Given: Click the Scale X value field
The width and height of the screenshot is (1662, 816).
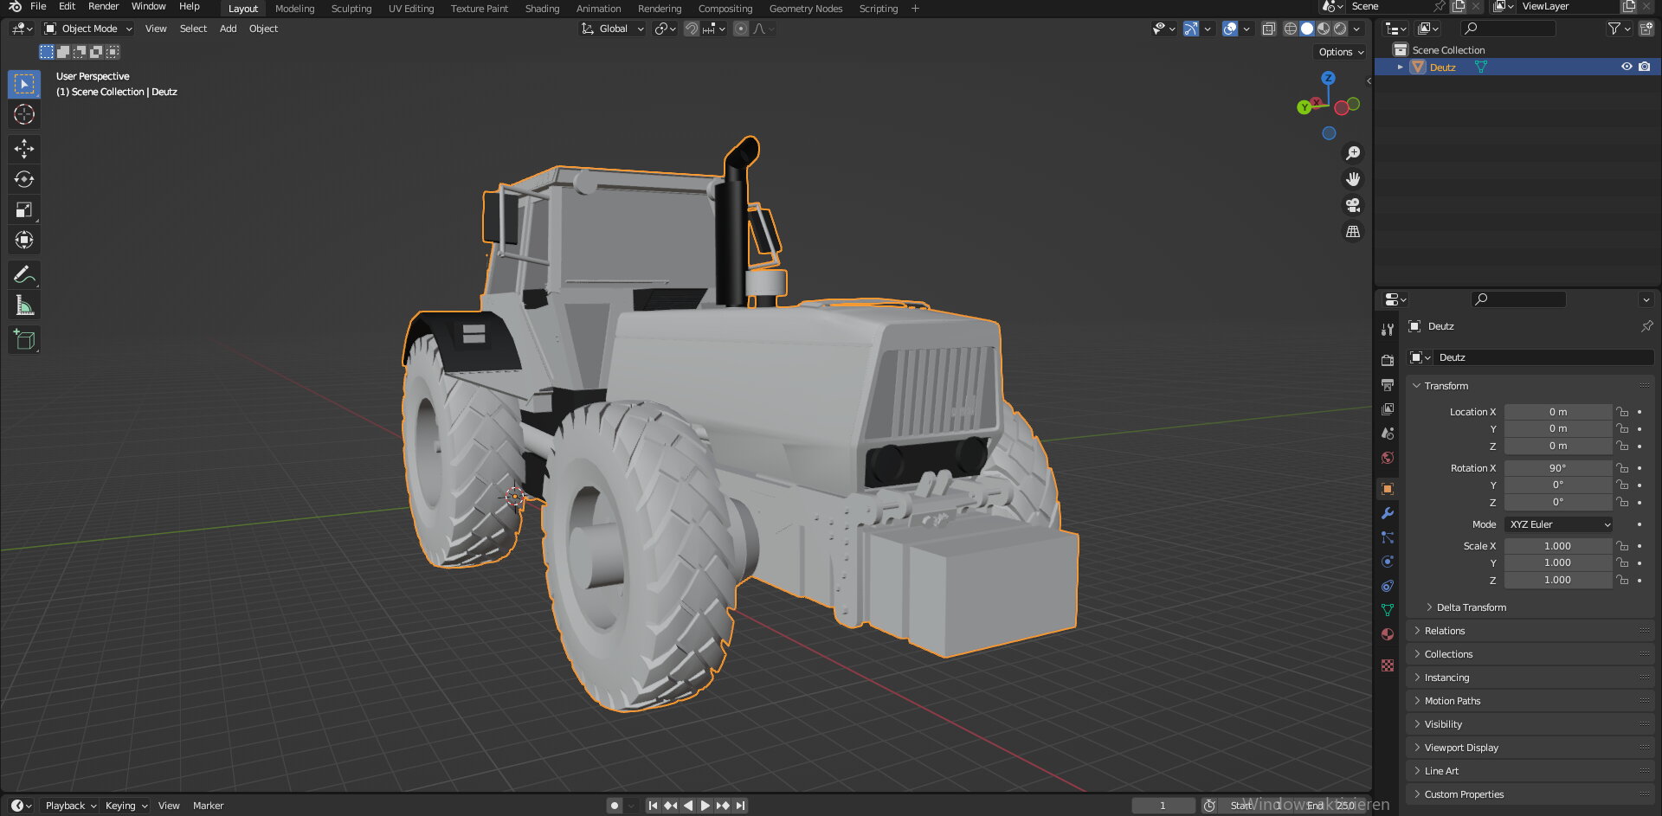Looking at the screenshot, I should [x=1556, y=546].
